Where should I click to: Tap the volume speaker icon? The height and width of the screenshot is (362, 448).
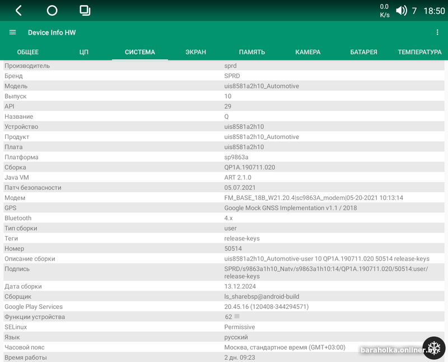tap(402, 11)
